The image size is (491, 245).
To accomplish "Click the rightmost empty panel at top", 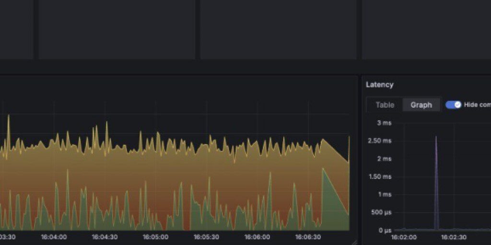I will pyautogui.click(x=426, y=29).
